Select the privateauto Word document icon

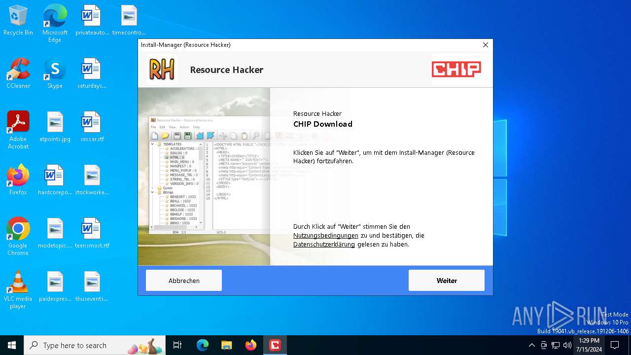tap(92, 20)
